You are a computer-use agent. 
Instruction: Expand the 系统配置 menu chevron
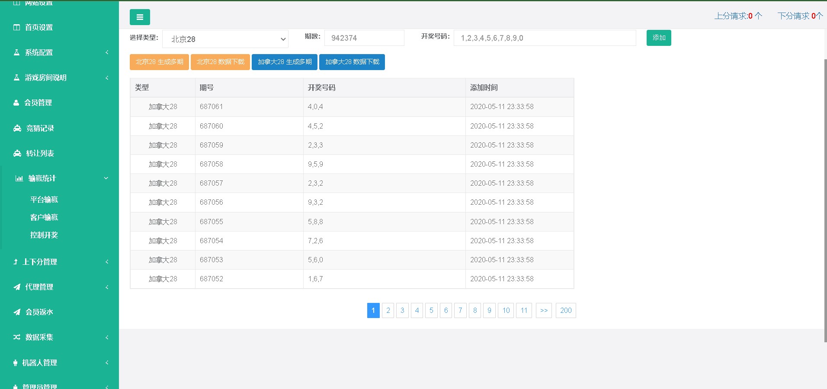pos(107,52)
